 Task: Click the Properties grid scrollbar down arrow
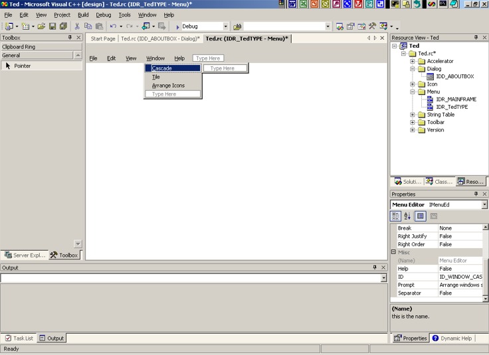(485, 299)
